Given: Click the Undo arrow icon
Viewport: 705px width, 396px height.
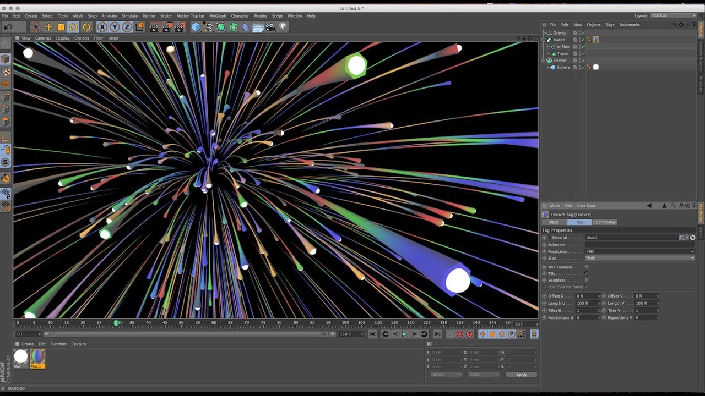Looking at the screenshot, I should 8,27.
